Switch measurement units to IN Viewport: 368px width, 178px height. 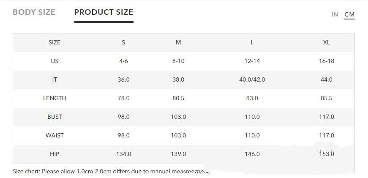click(335, 14)
